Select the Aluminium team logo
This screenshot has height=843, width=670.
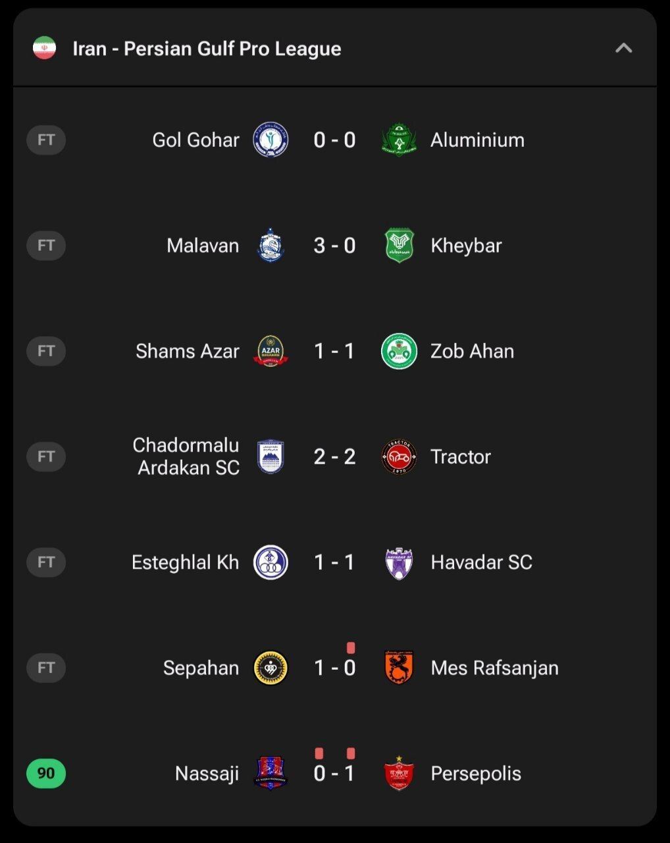point(399,140)
